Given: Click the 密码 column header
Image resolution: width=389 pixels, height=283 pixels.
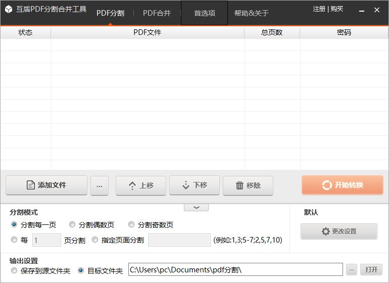Looking at the screenshot, I should click(344, 32).
